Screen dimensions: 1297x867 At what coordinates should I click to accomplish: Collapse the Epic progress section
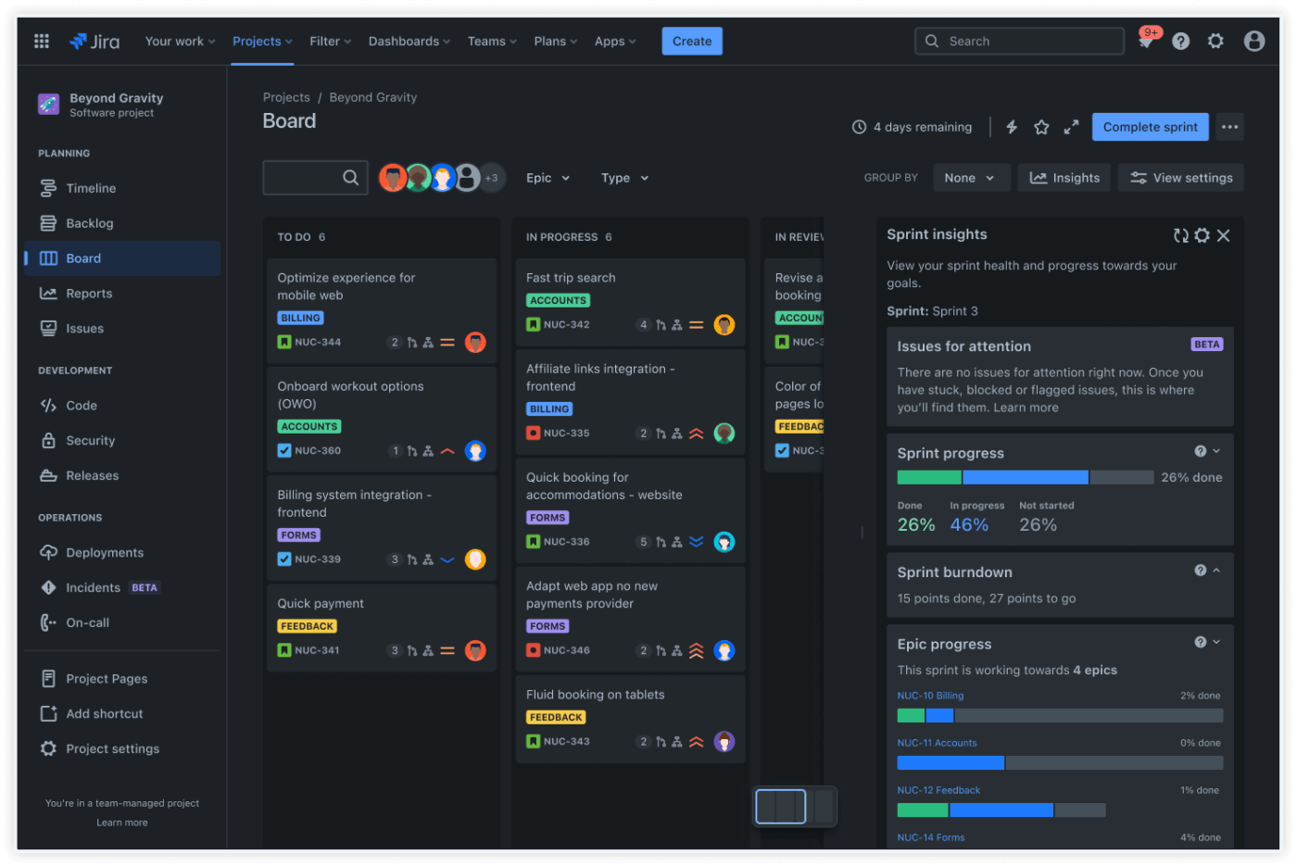[1216, 642]
